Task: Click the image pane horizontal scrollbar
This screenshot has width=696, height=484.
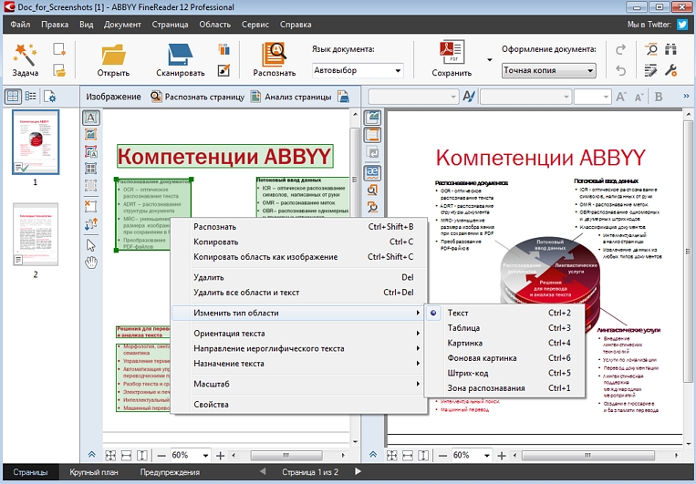Action: click(288, 456)
